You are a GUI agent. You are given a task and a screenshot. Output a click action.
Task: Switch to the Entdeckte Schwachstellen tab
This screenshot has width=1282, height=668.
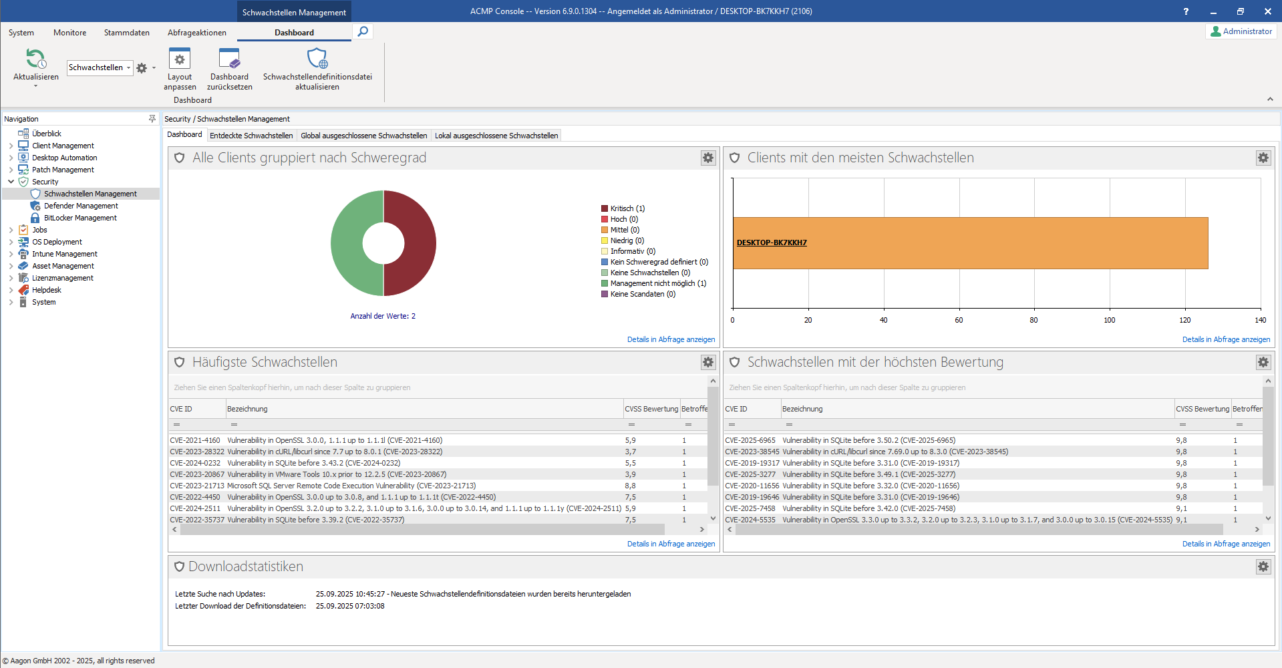(251, 136)
